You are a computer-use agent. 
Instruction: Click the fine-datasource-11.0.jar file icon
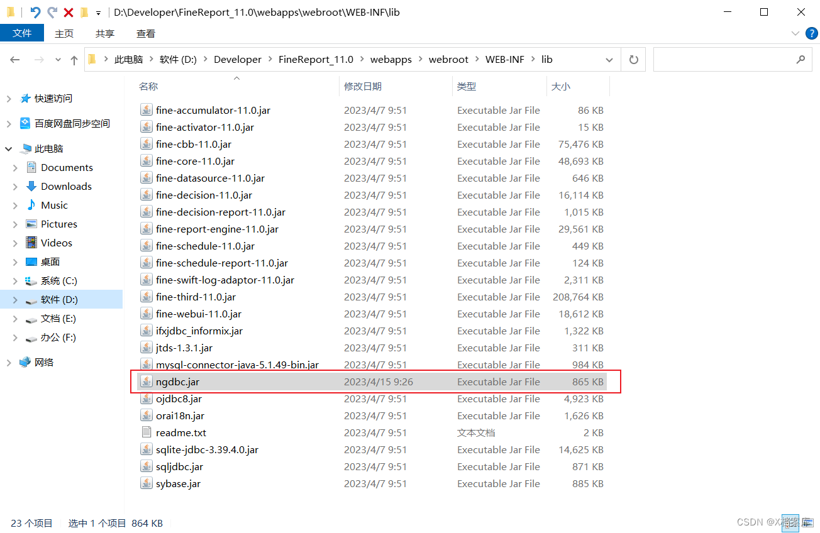tap(146, 178)
